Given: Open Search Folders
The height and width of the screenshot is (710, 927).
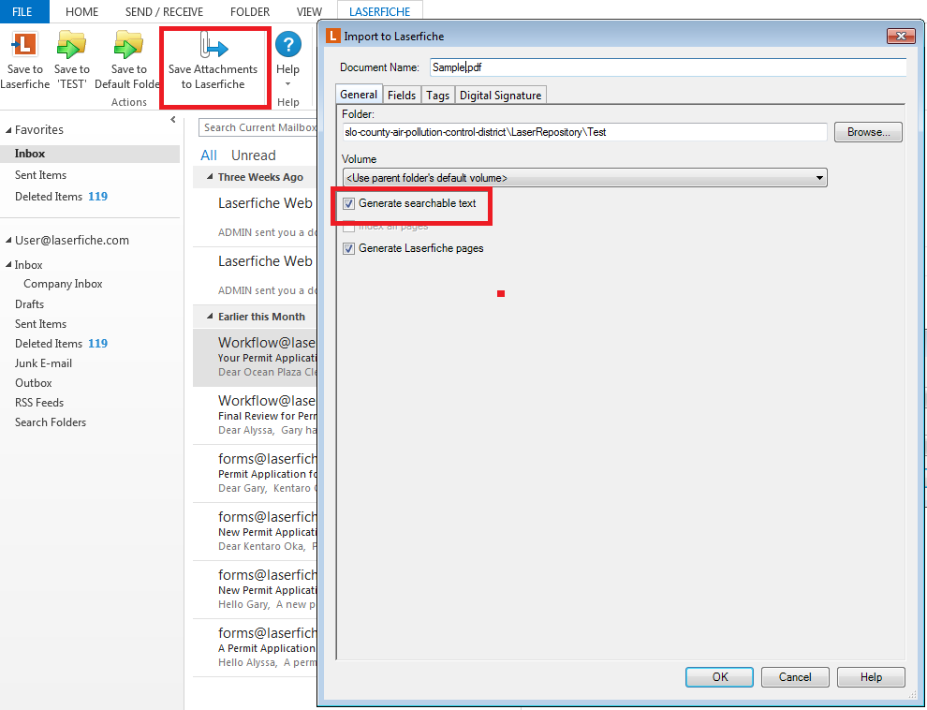Looking at the screenshot, I should 51,422.
